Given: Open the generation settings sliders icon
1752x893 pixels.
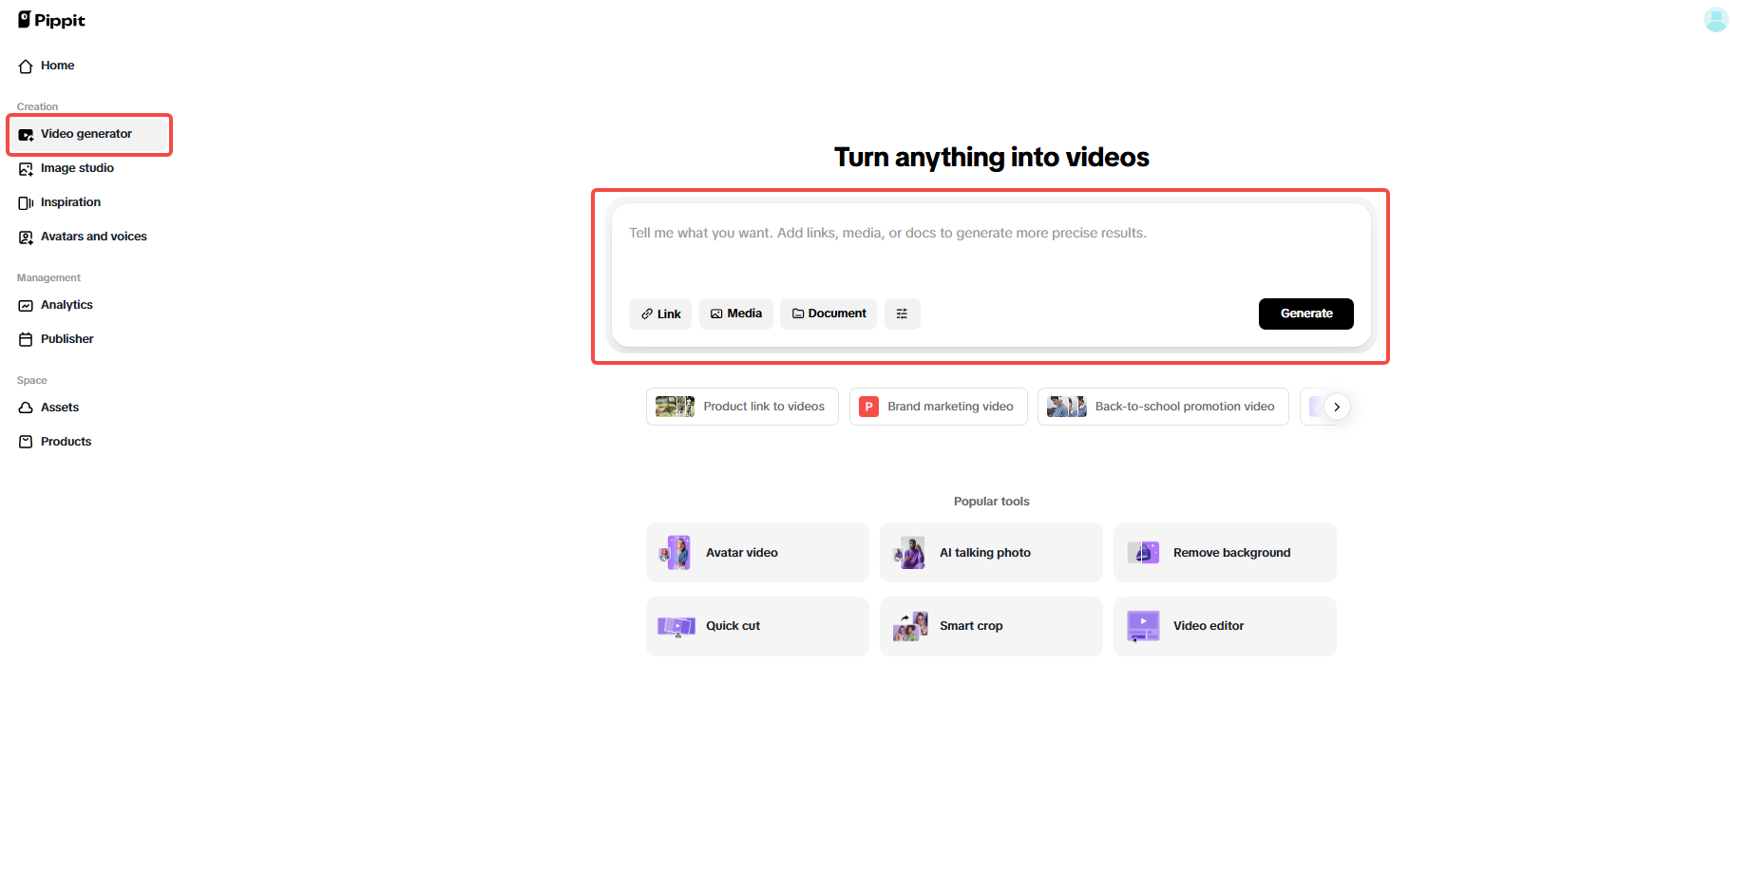Looking at the screenshot, I should [x=902, y=313].
